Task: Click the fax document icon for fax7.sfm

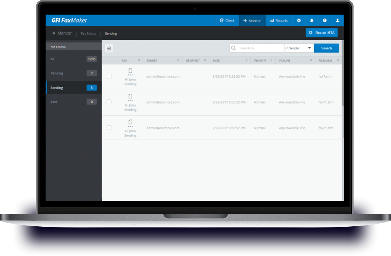Action: (x=130, y=70)
